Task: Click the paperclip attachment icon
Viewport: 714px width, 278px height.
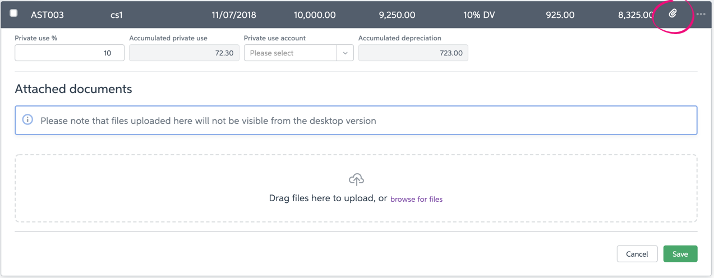Action: tap(672, 13)
